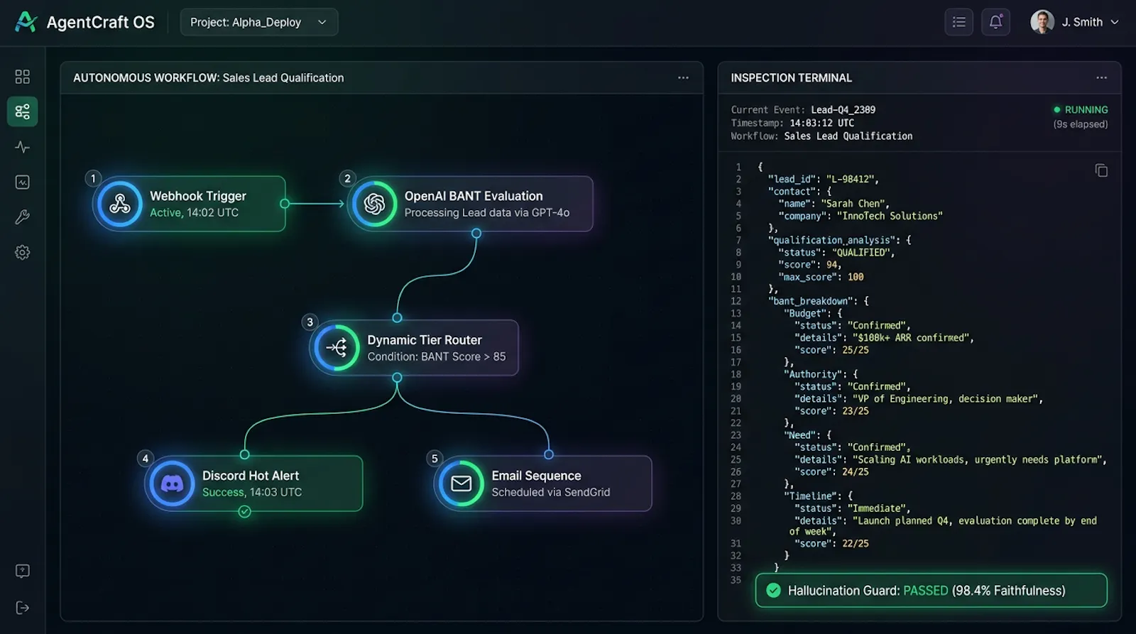Select the OpenAI BANT Evaluation title
The width and height of the screenshot is (1136, 634).
pos(474,196)
